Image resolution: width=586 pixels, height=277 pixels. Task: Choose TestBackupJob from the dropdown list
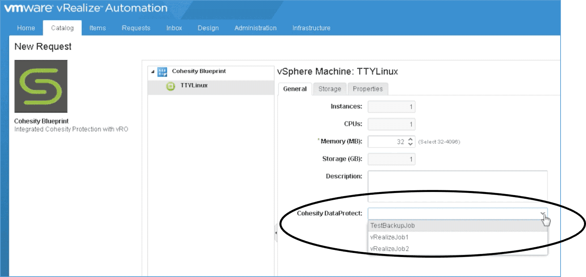click(x=392, y=226)
